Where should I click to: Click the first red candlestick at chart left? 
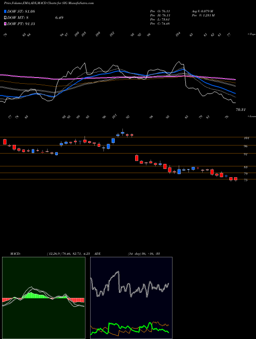pos(5,142)
